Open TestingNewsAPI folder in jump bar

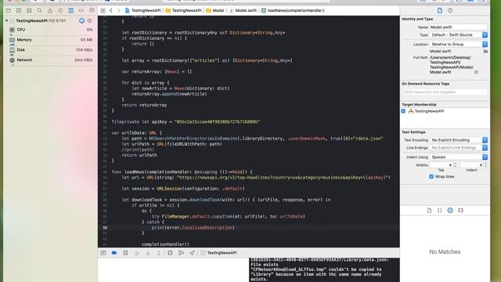[x=183, y=10]
